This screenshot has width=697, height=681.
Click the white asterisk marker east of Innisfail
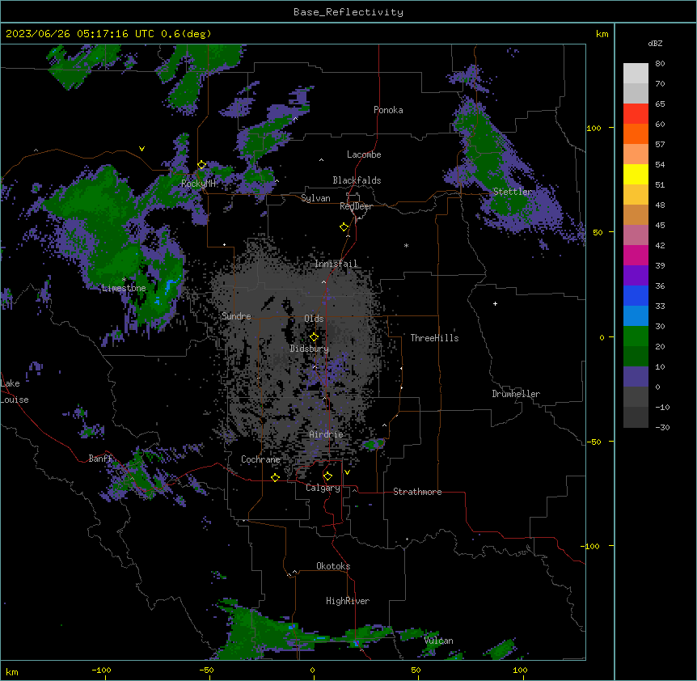click(406, 245)
